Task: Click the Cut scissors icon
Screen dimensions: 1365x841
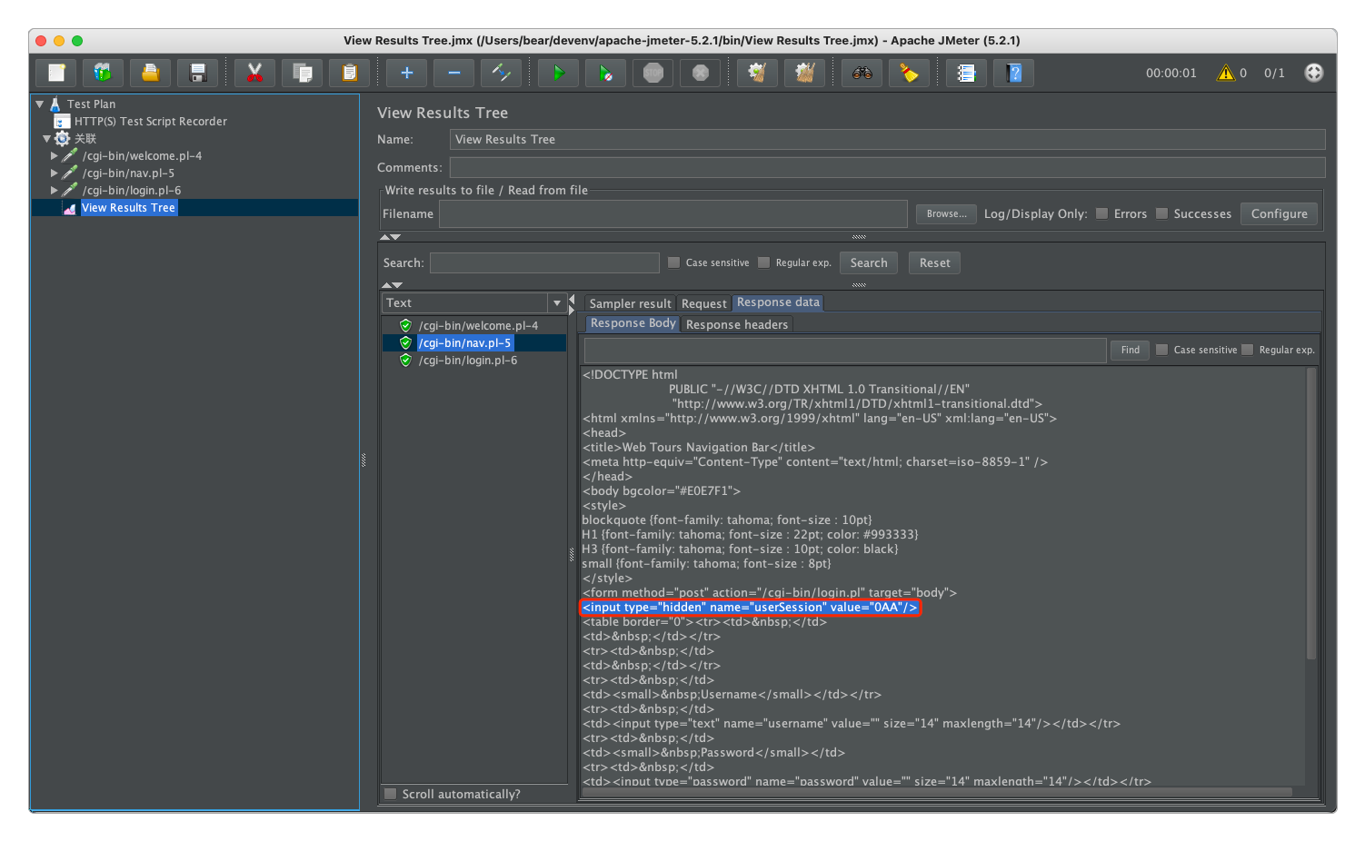Action: click(254, 73)
